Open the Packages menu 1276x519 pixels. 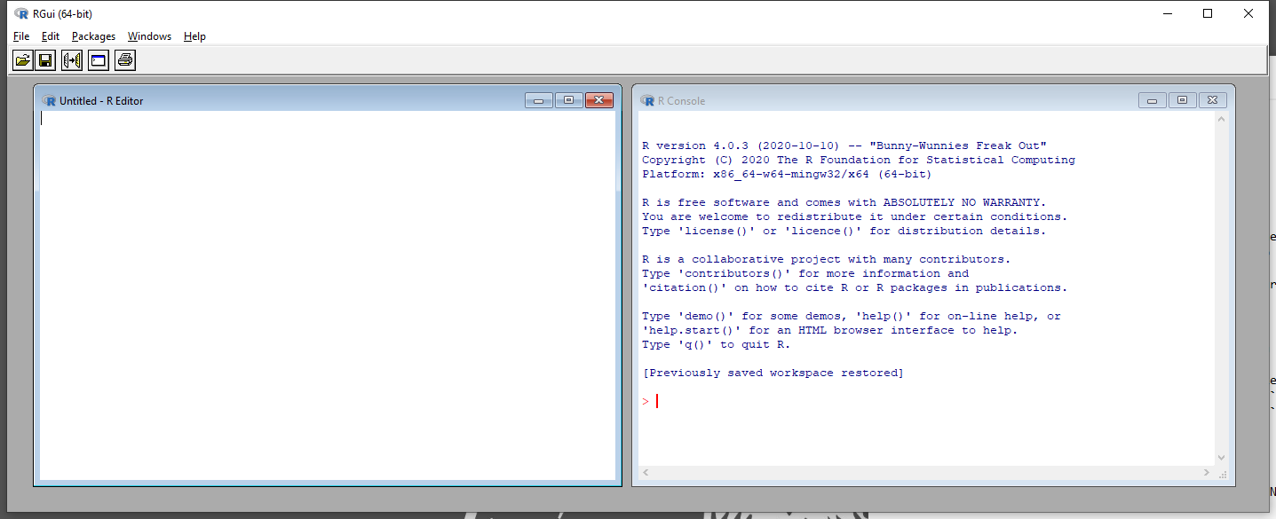93,36
